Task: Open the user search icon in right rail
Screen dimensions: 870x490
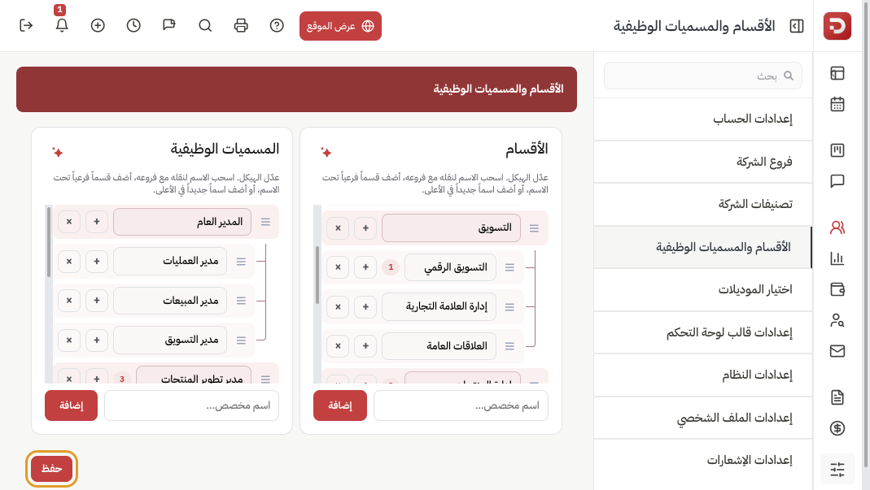Action: click(837, 320)
